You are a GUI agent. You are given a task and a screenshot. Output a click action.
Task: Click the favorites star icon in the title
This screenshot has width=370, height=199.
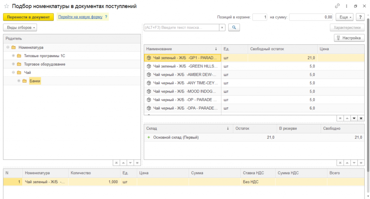6,6
